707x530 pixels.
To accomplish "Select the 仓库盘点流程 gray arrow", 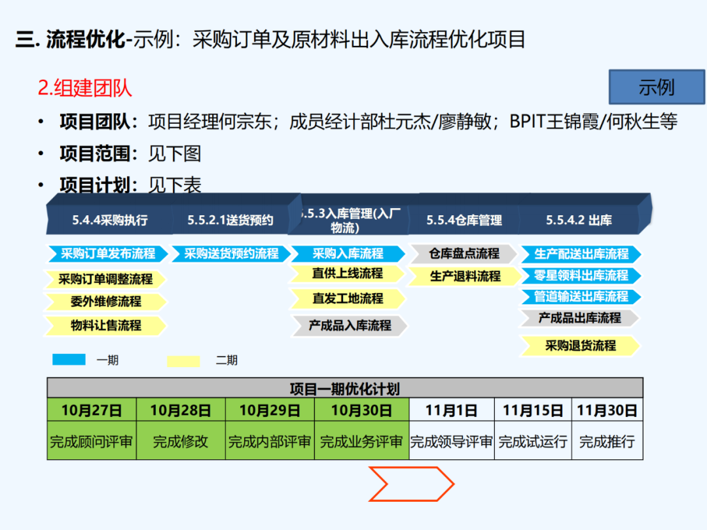I will 463,253.
